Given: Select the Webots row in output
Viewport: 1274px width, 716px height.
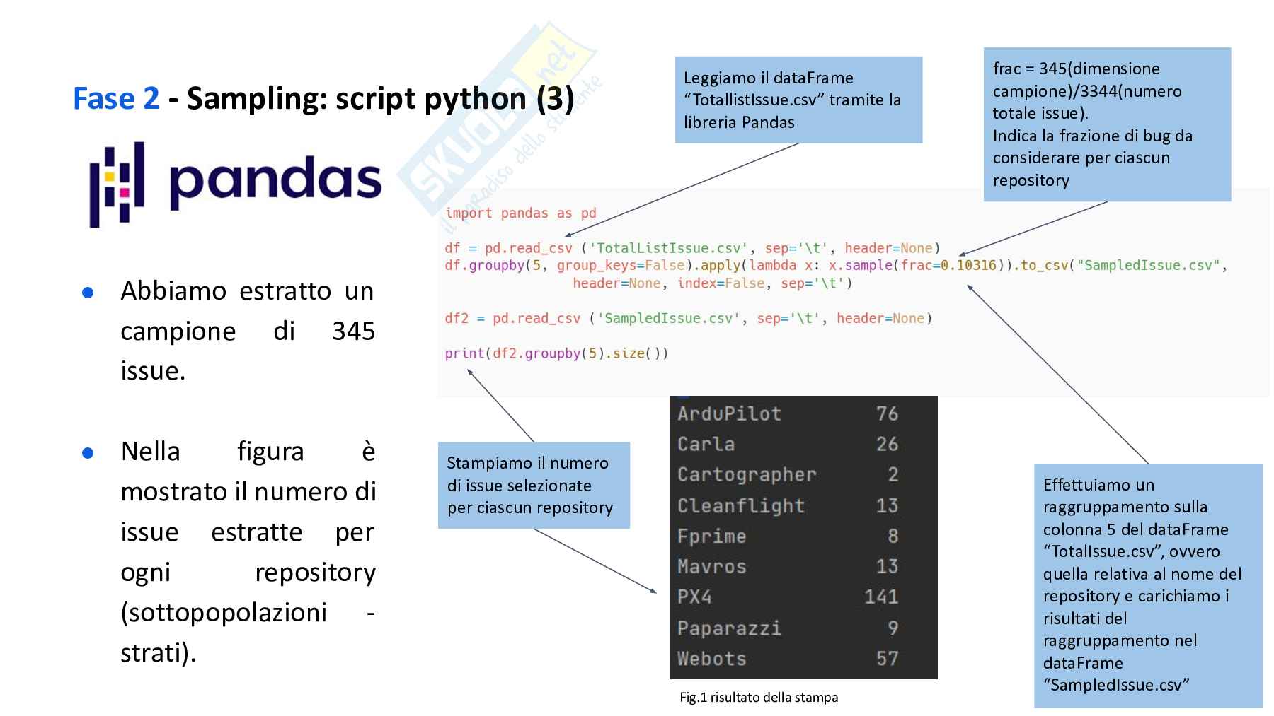Looking at the screenshot, I should click(787, 658).
